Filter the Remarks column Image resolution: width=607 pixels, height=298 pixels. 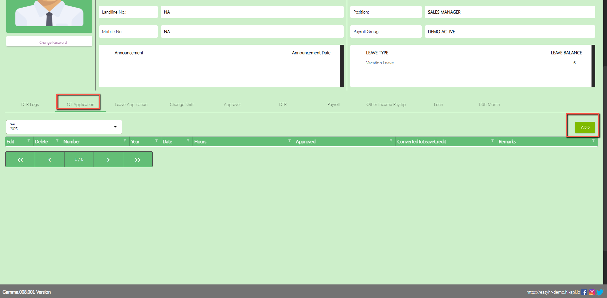(593, 141)
